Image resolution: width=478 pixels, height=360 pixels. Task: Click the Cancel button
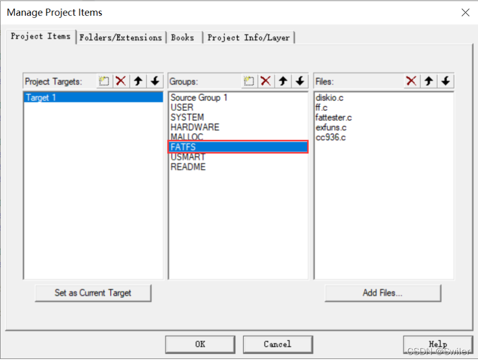pos(277,344)
